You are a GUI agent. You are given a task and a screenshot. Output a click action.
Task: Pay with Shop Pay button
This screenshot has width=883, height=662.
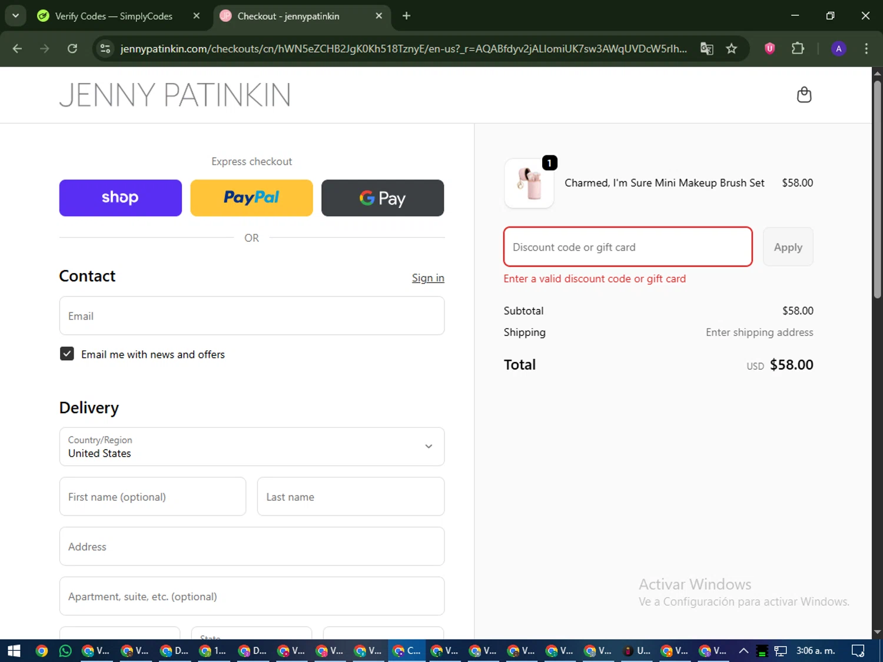121,198
